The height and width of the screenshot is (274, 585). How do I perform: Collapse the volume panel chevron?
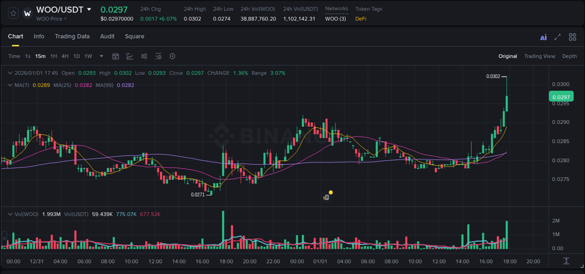tap(9, 214)
